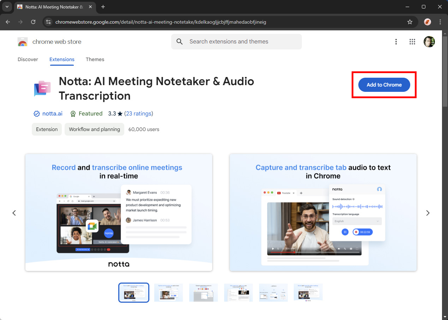This screenshot has height=320, width=448.
Task: Open the Google account avatar
Action: tap(429, 42)
